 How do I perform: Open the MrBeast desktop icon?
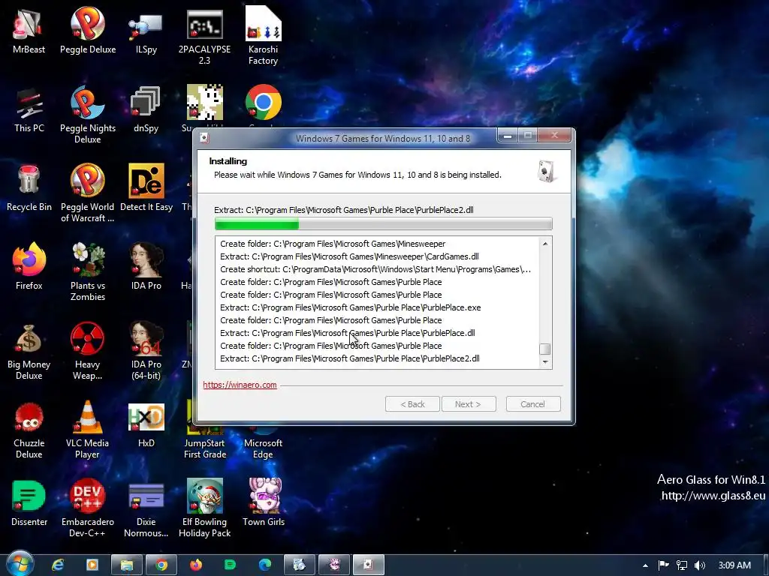pos(29,29)
